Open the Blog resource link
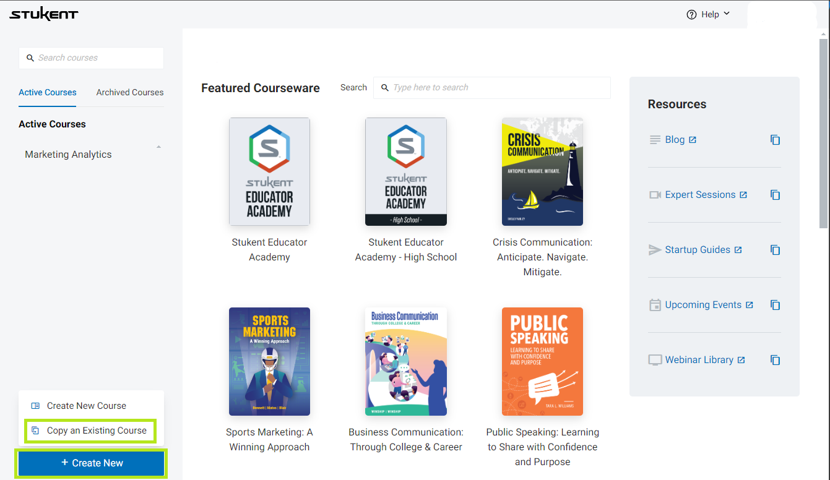The height and width of the screenshot is (480, 830). (x=675, y=140)
